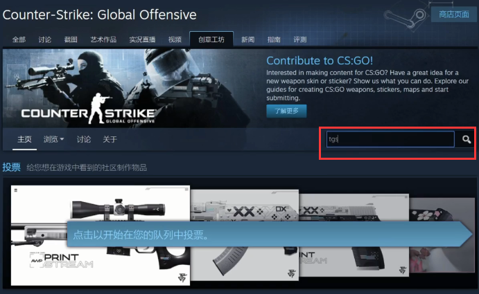Click the blue queue voting banner 点击以开始在您的队列中投票
Viewport: 479px width, 294px height.
click(270, 235)
